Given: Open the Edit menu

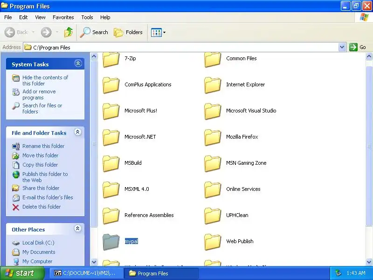Looking at the screenshot, I should [x=23, y=17].
